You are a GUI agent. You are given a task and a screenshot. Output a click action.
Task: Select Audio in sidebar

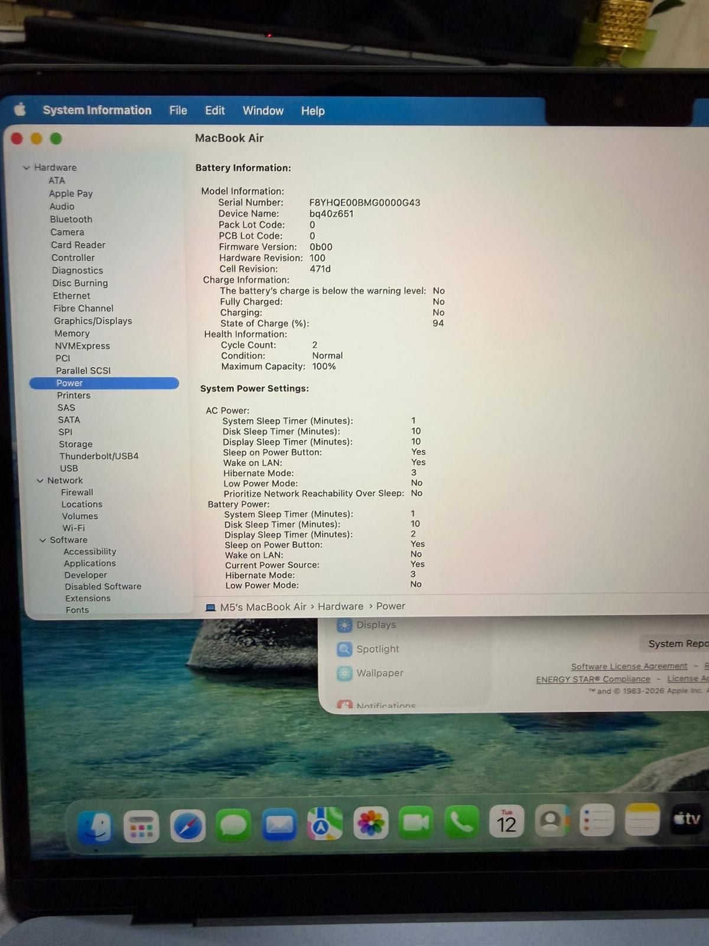point(62,206)
